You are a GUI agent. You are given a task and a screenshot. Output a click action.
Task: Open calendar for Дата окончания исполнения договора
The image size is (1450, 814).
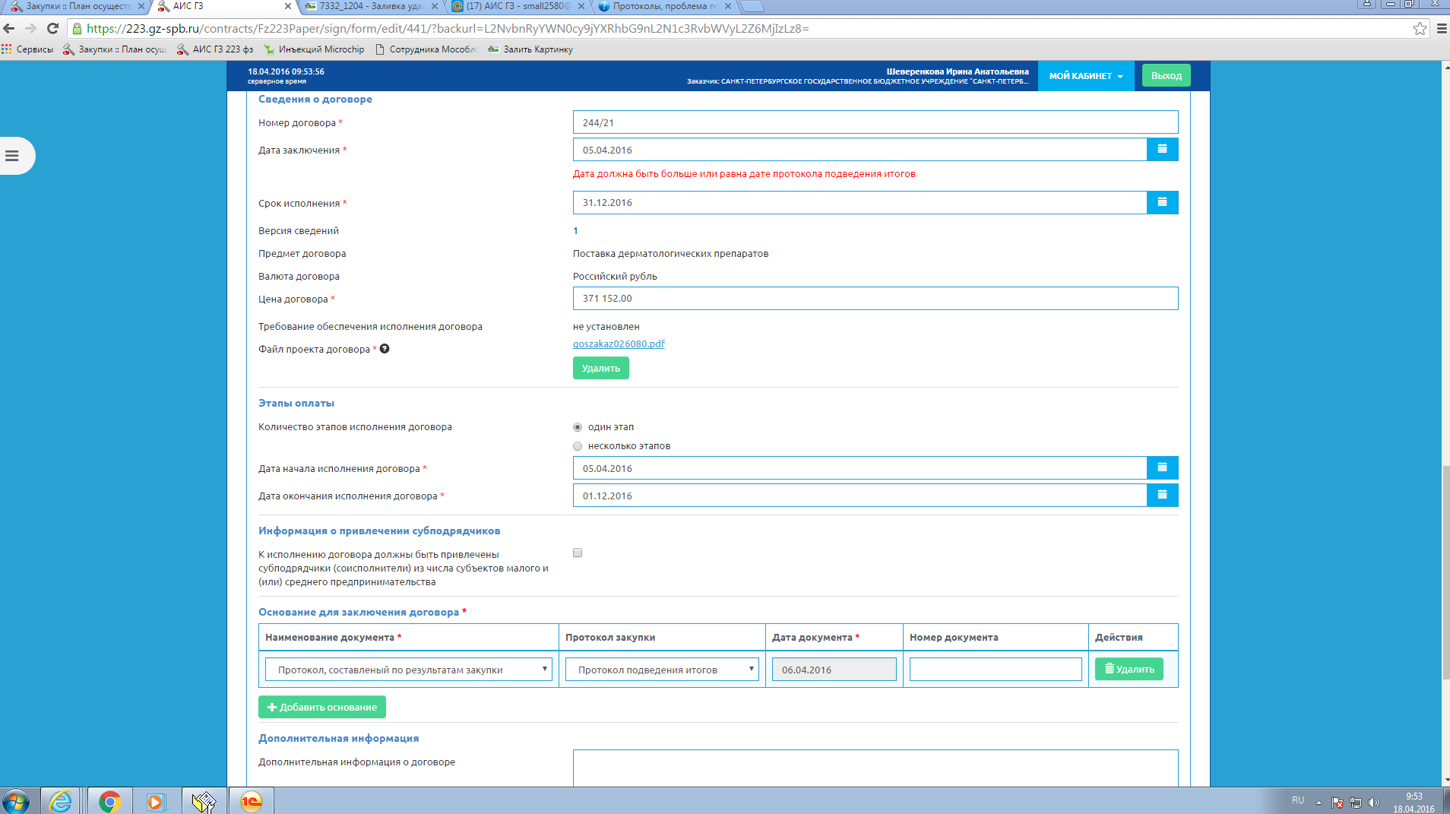pos(1162,496)
